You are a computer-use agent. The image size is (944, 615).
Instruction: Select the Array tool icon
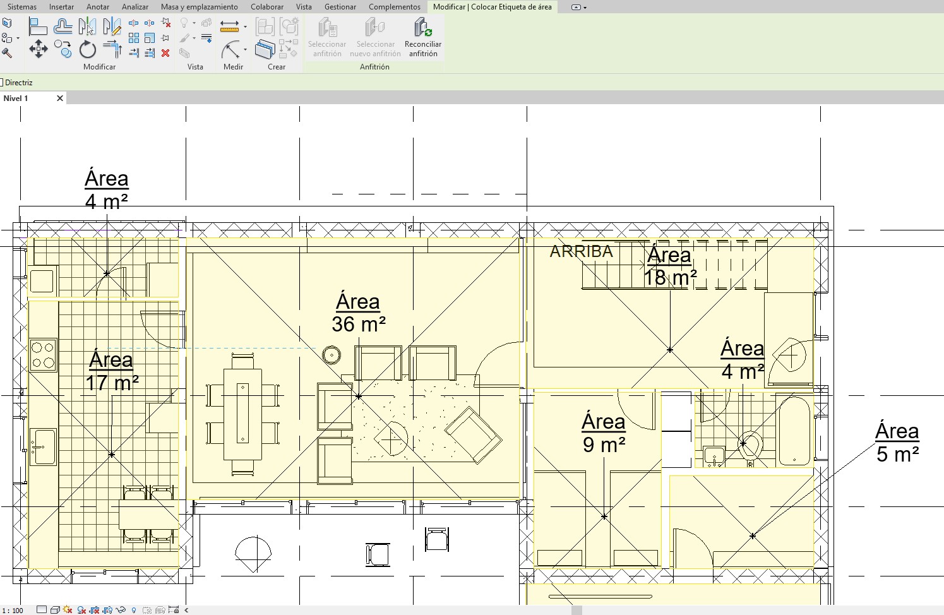point(134,38)
